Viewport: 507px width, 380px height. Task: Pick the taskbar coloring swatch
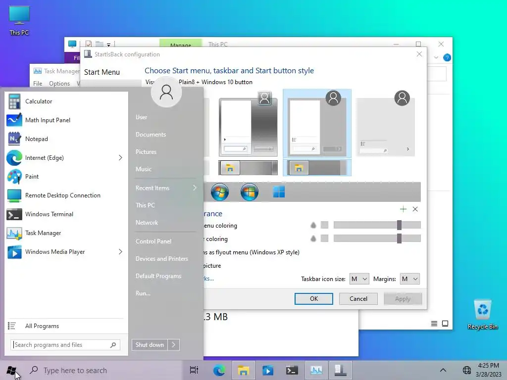(x=324, y=238)
